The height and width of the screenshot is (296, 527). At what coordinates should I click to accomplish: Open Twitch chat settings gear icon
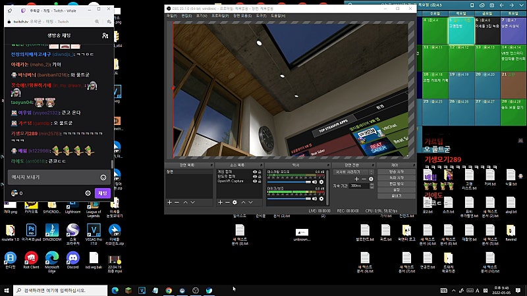pos(88,193)
